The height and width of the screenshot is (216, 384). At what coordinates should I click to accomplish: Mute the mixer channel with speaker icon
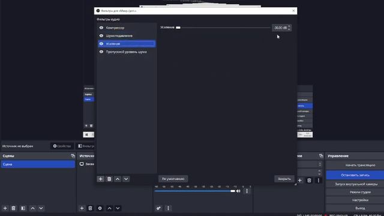[238, 191]
